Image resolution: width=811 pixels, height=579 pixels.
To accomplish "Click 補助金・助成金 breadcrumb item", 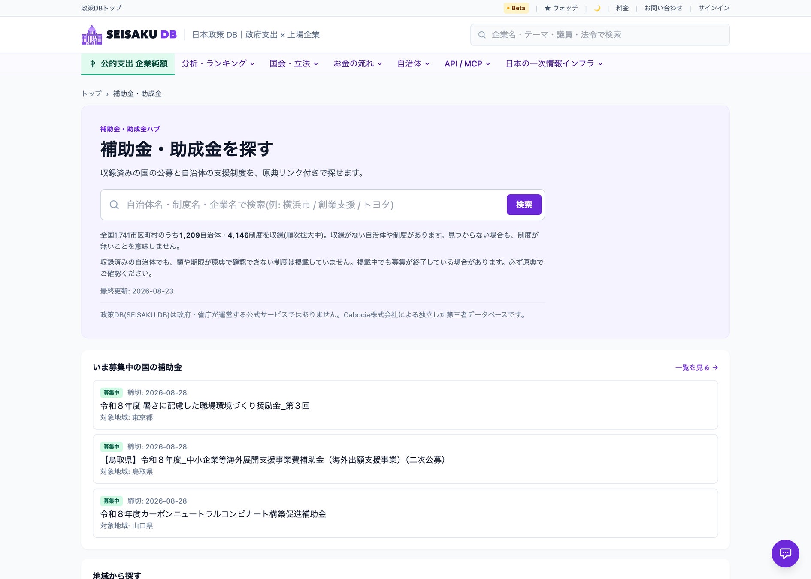I will pos(137,94).
